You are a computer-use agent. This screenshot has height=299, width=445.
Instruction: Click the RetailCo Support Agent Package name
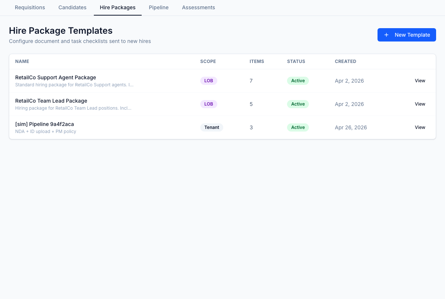[56, 77]
